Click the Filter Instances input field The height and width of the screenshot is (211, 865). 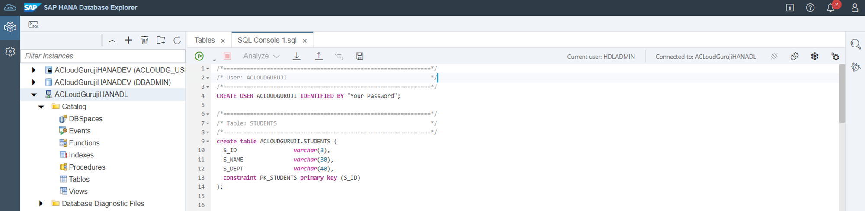click(103, 56)
